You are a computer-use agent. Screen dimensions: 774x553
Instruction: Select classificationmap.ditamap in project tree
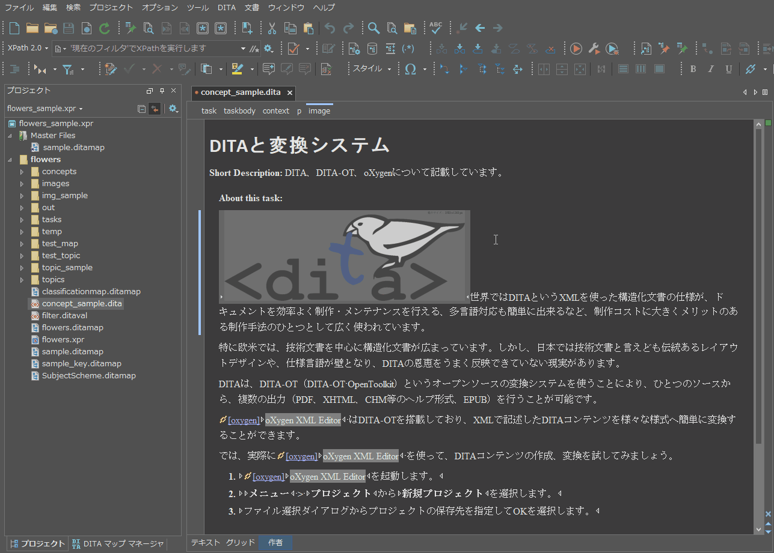coord(91,292)
